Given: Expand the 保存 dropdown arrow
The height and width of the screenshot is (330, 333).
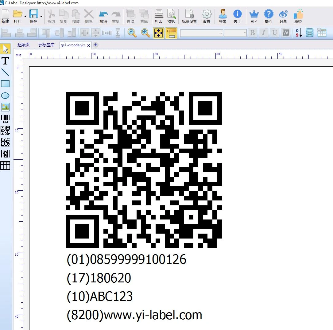Looking at the screenshot, I should point(41,17).
